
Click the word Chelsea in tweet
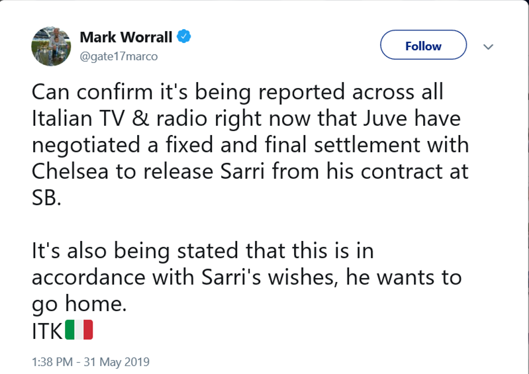70,171
